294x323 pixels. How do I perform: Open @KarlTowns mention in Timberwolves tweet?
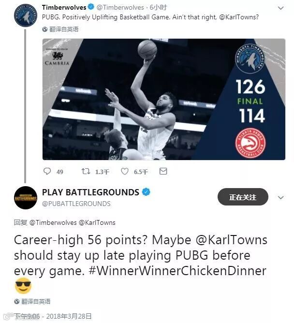click(239, 17)
